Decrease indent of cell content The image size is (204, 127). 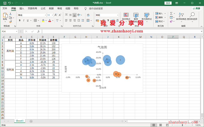[x=79, y=20]
